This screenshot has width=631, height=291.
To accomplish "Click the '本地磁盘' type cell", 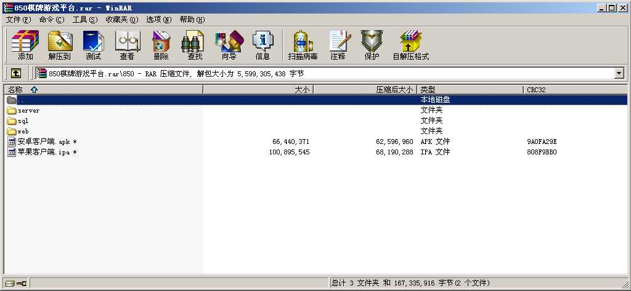I will (435, 100).
